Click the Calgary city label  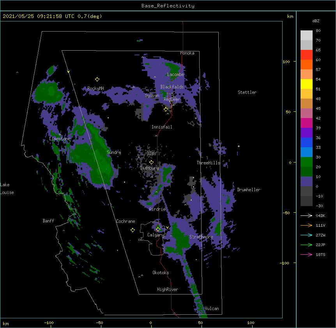[x=156, y=235]
